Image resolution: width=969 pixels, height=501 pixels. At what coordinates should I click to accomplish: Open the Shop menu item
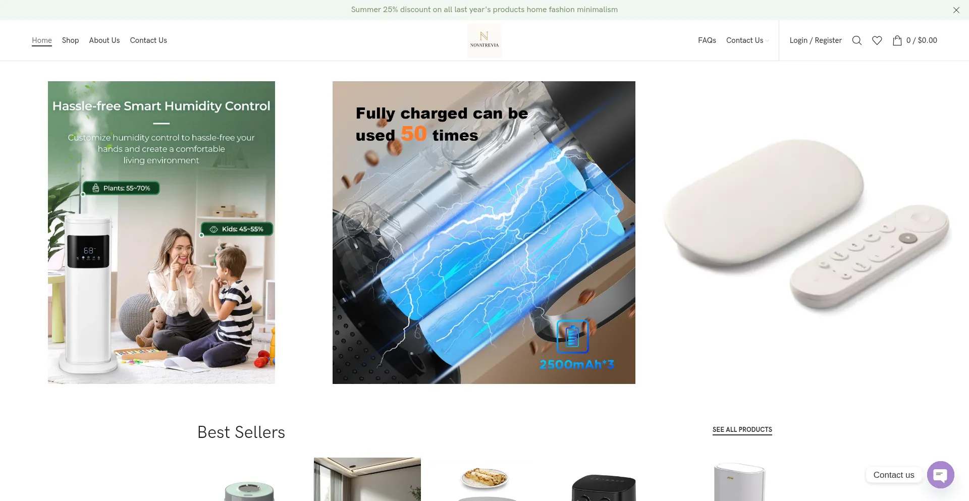[x=70, y=40]
